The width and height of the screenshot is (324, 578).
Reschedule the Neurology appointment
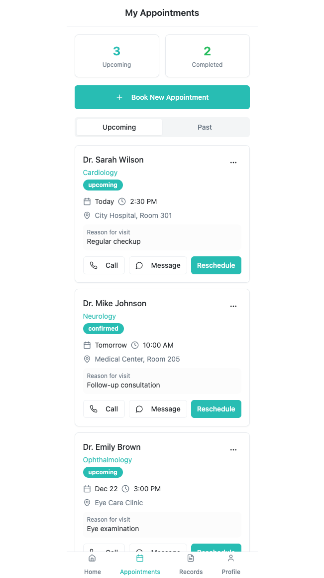coord(216,409)
